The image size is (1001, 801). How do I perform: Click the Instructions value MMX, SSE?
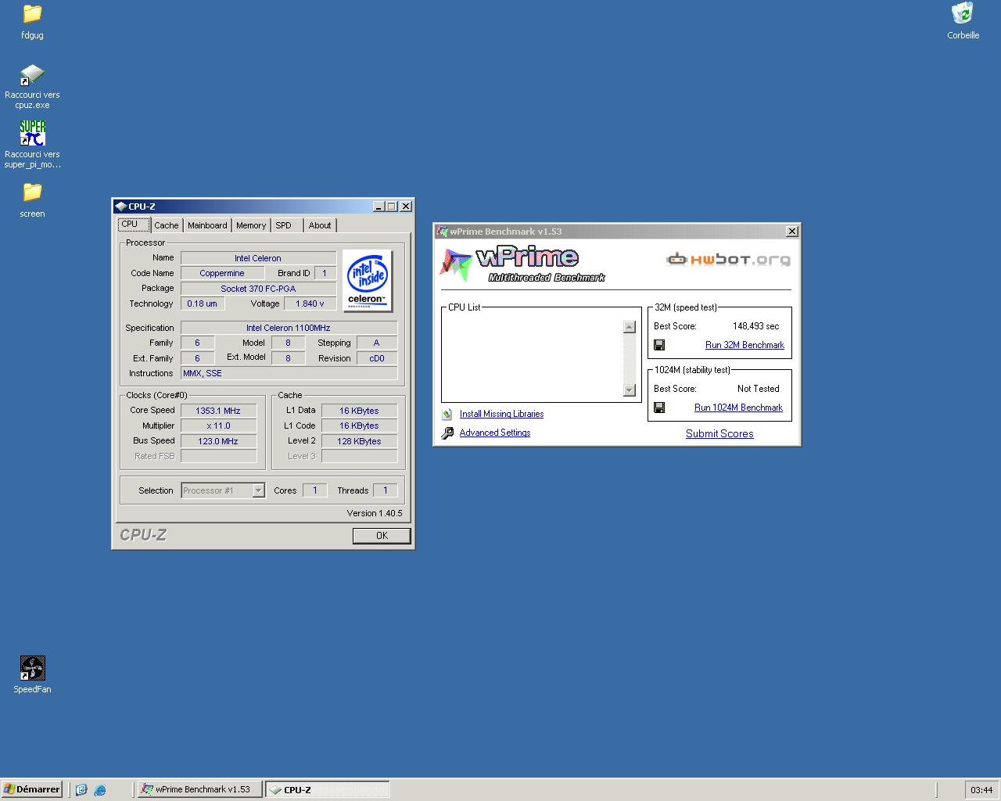289,373
